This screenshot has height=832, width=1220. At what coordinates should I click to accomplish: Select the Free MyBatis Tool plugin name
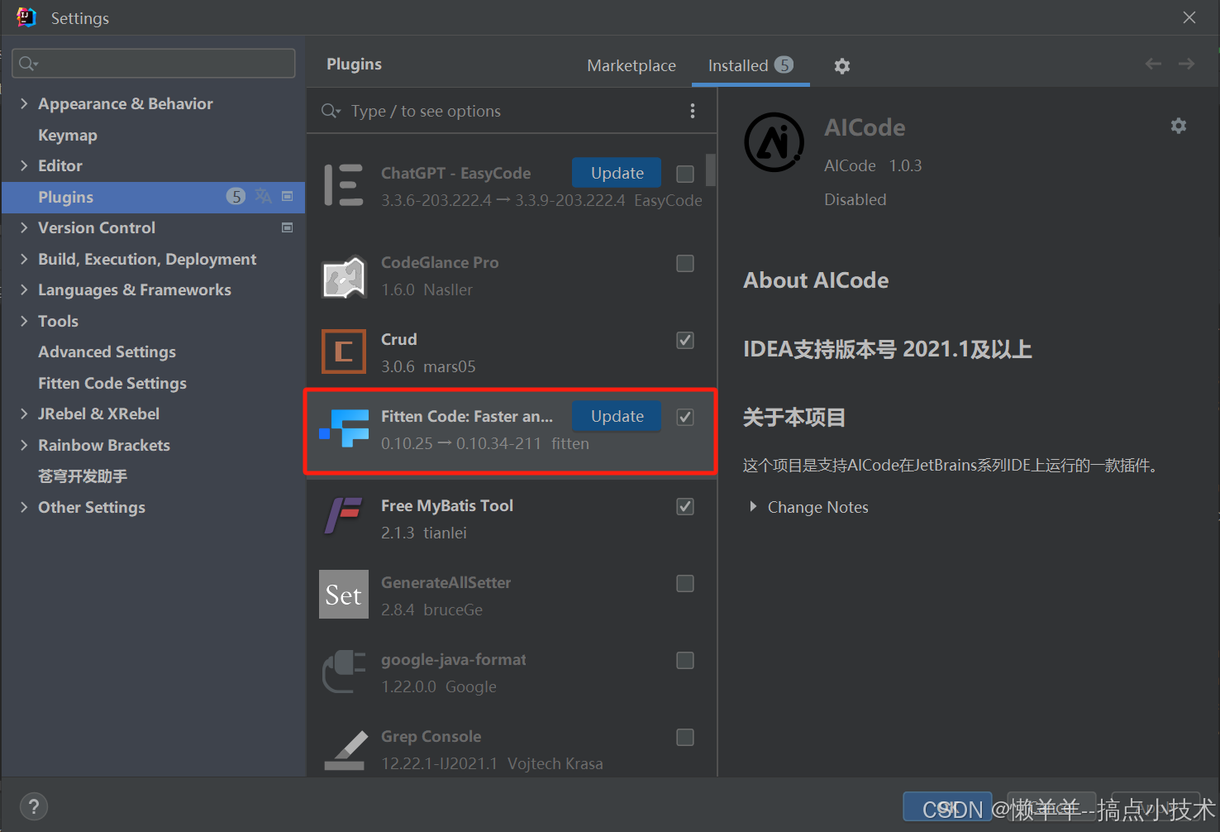(x=447, y=505)
